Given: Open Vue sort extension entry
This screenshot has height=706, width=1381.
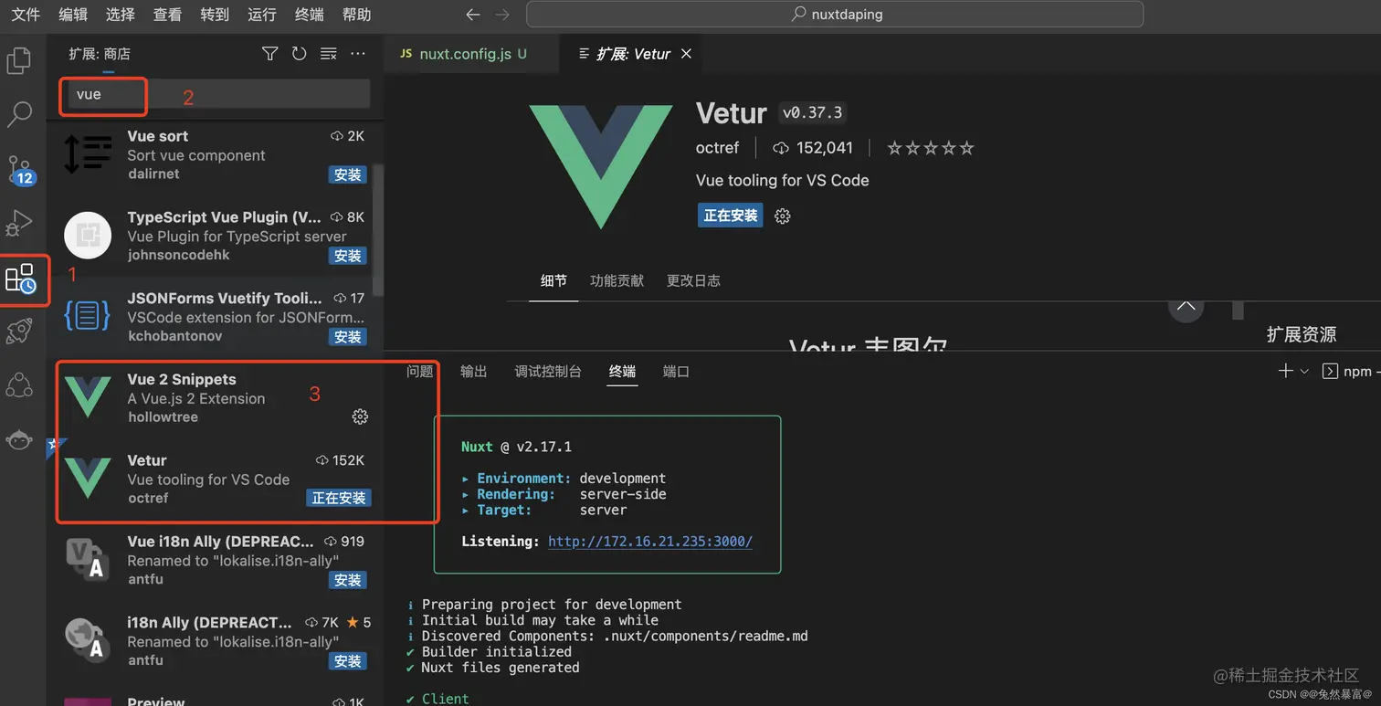Looking at the screenshot, I should [216, 154].
